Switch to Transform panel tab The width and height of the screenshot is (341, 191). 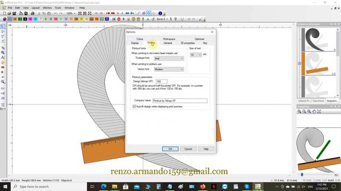click(x=319, y=101)
